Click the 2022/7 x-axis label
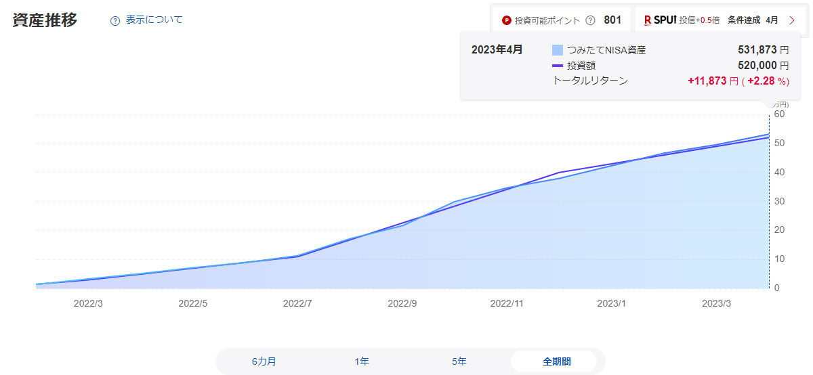Image resolution: width=813 pixels, height=375 pixels. click(x=297, y=304)
